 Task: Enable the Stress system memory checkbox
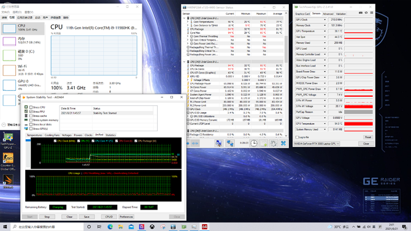[31, 120]
